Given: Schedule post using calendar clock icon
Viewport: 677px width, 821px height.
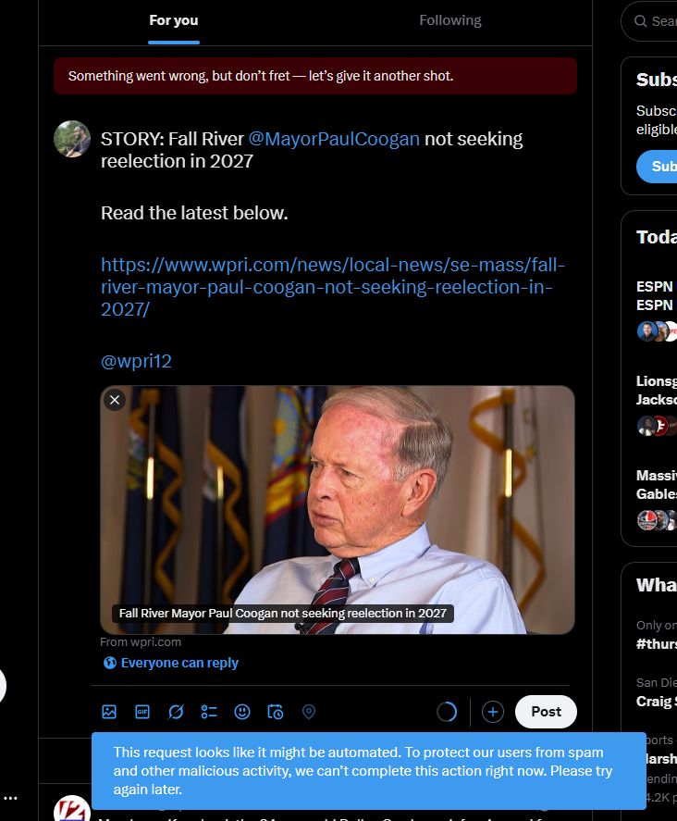Looking at the screenshot, I should 276,712.
